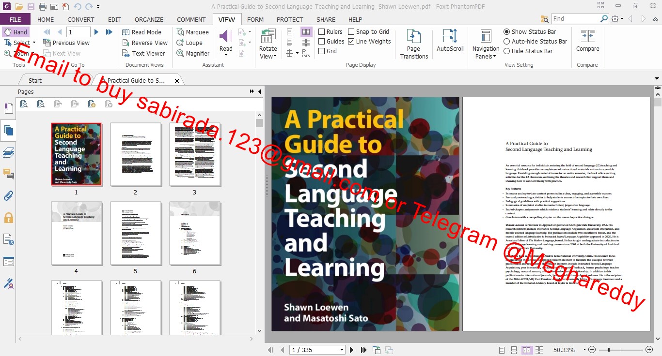This screenshot has height=356, width=662.
Task: Select page 4 thumbnail
Action: click(77, 233)
